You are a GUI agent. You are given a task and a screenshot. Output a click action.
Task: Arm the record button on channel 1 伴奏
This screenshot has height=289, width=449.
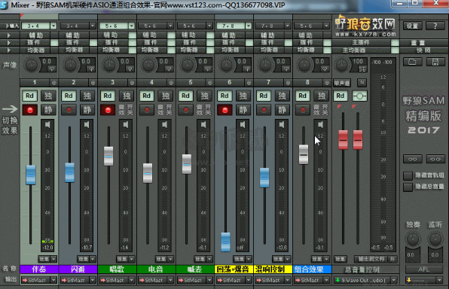(x=30, y=110)
